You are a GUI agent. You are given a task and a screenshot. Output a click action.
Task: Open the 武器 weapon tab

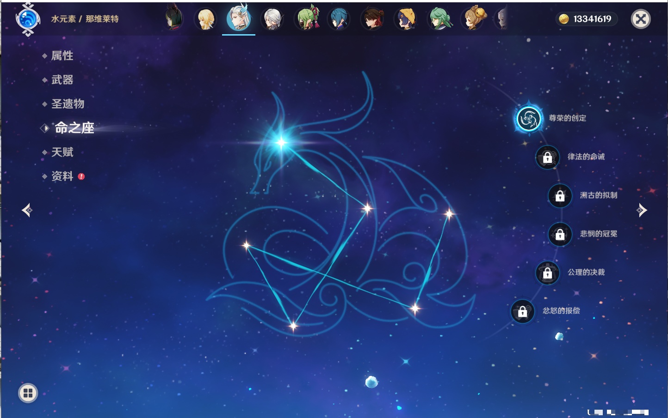pyautogui.click(x=62, y=80)
